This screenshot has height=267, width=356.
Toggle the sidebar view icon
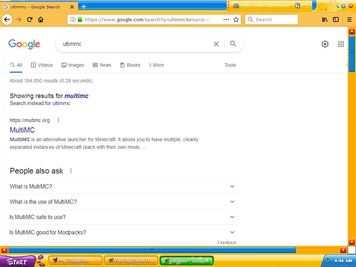pos(336,19)
